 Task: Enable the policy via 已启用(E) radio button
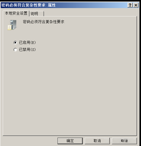click(x=15, y=42)
